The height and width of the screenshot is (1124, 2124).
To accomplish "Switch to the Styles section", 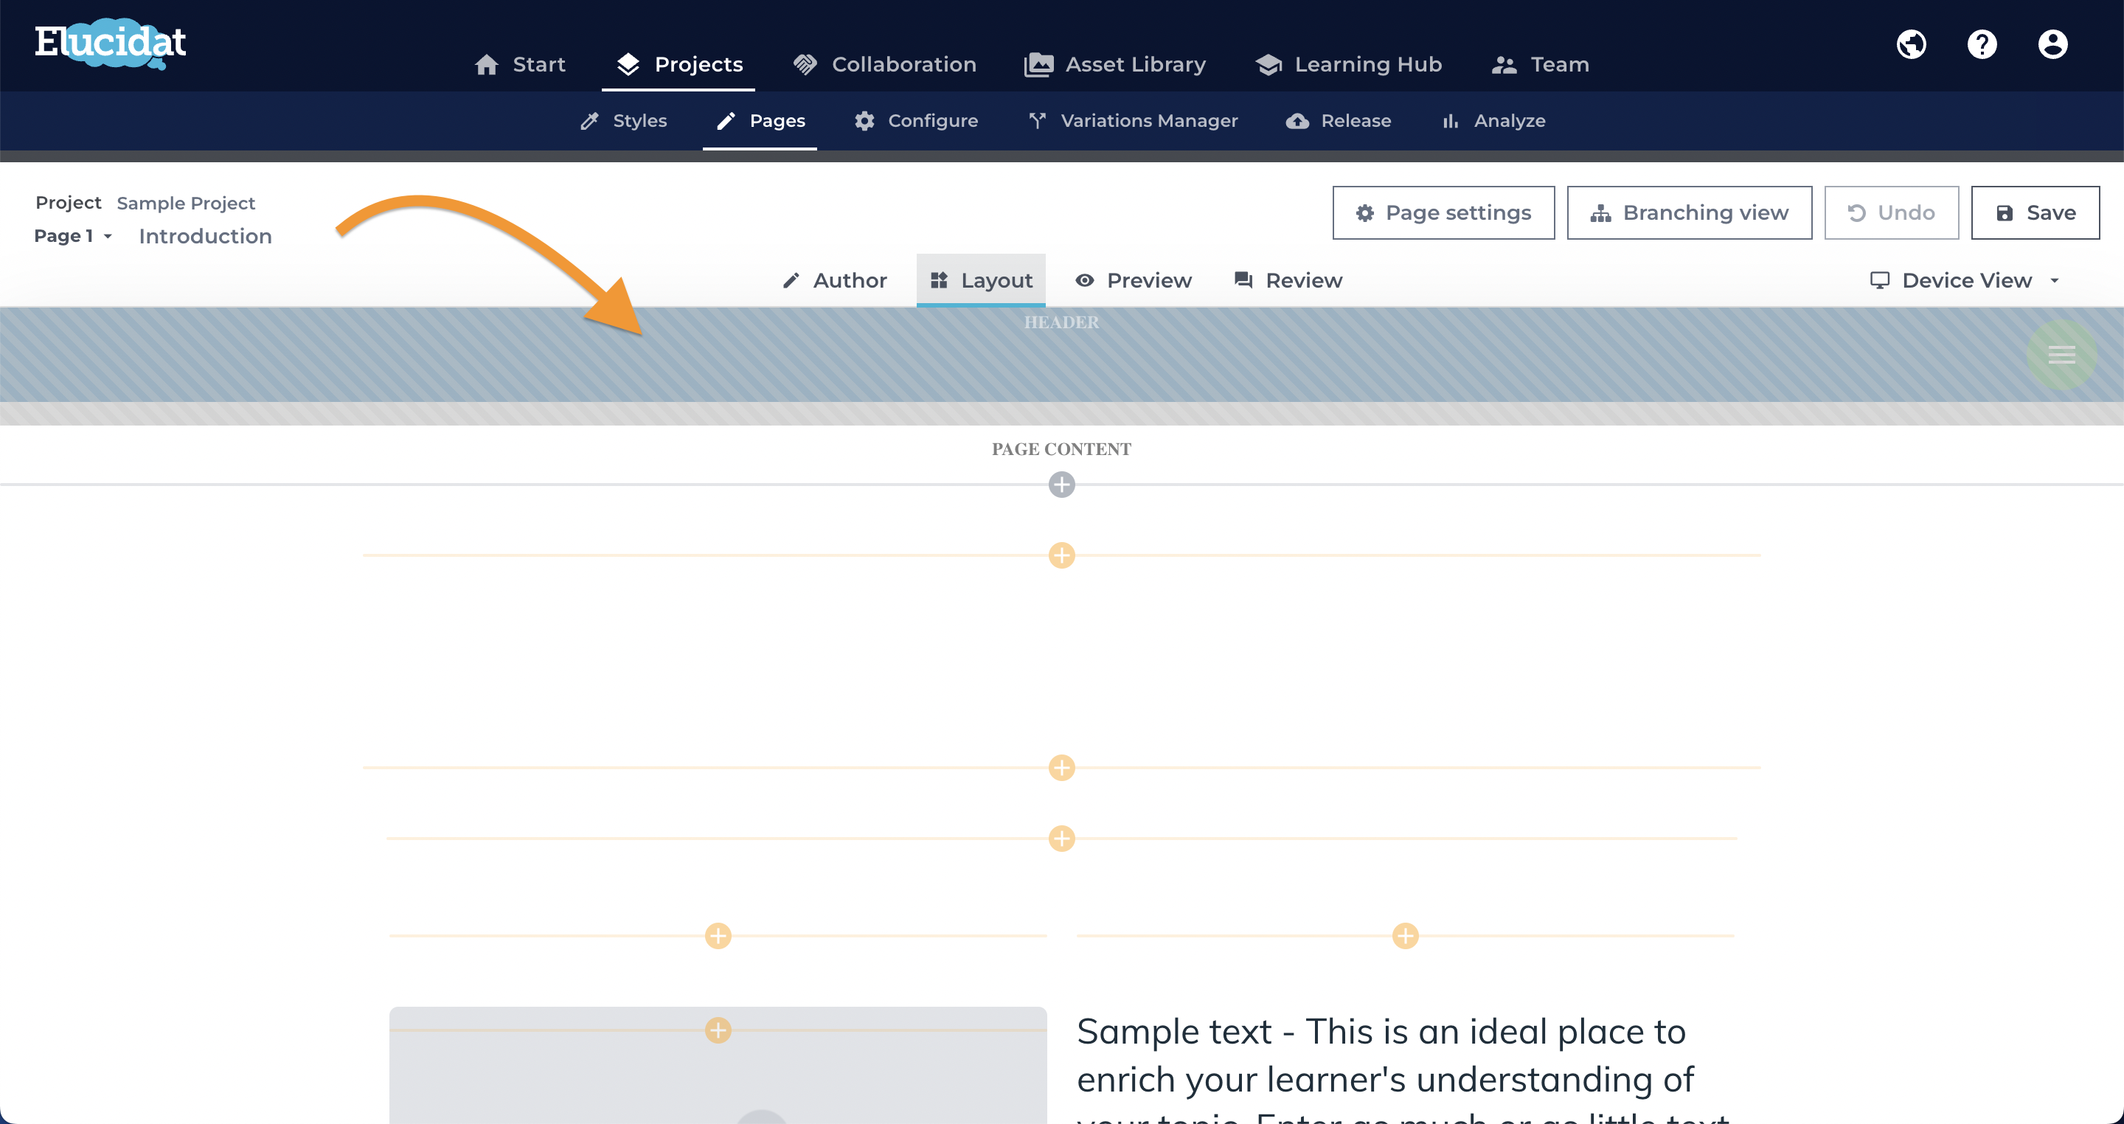I will pyautogui.click(x=623, y=121).
